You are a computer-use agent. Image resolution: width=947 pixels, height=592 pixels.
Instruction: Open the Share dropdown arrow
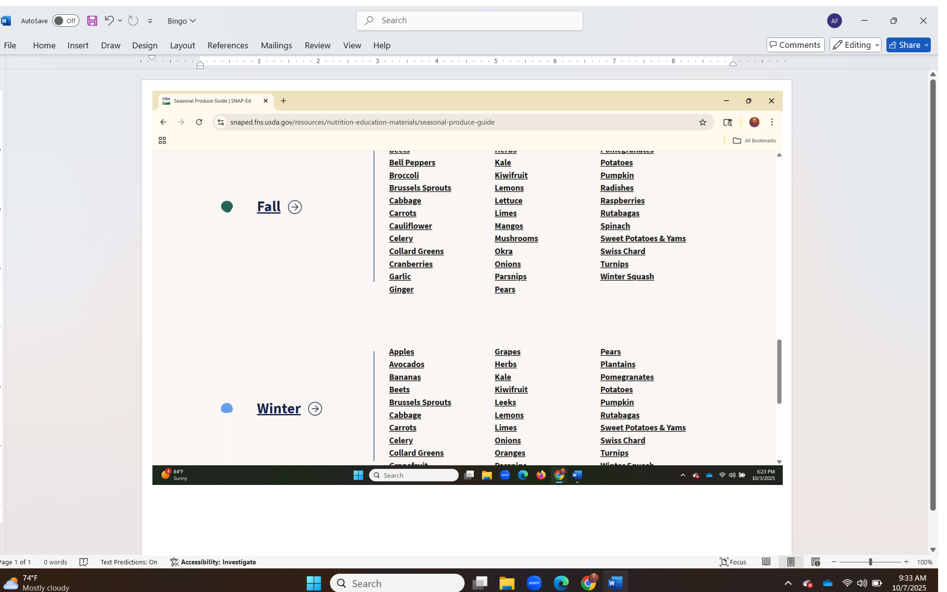pyautogui.click(x=926, y=45)
